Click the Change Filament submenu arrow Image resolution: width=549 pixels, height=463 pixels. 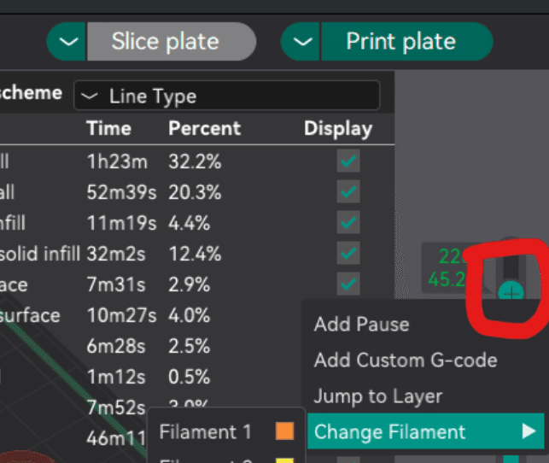click(x=529, y=432)
